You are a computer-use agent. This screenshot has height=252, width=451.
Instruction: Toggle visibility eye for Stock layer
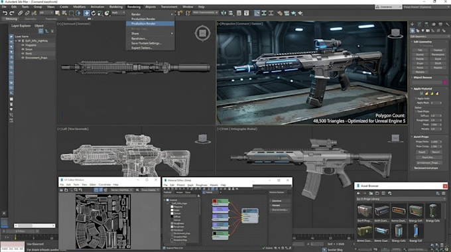click(23, 54)
